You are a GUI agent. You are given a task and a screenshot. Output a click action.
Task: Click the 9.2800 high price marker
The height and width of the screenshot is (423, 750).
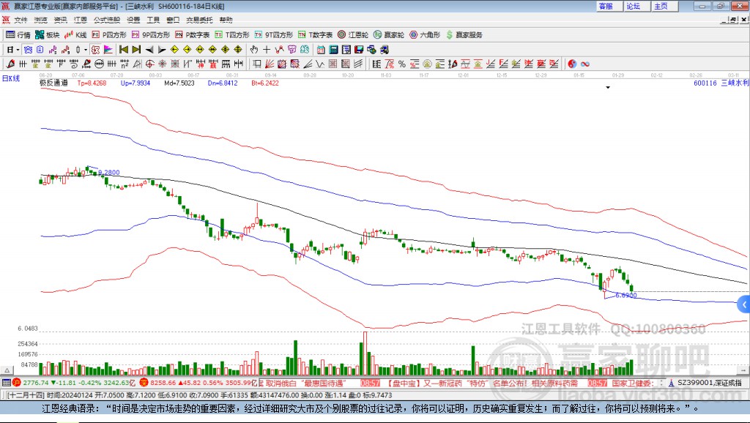109,173
